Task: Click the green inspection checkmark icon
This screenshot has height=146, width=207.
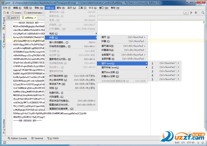Action: click(204, 22)
